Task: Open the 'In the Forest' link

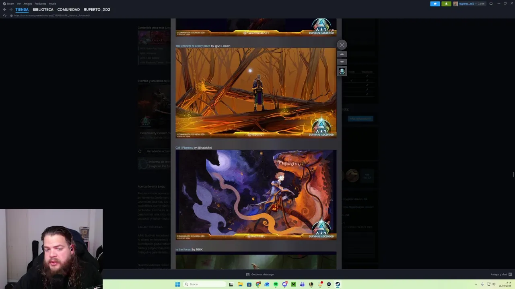Action: [x=183, y=250]
